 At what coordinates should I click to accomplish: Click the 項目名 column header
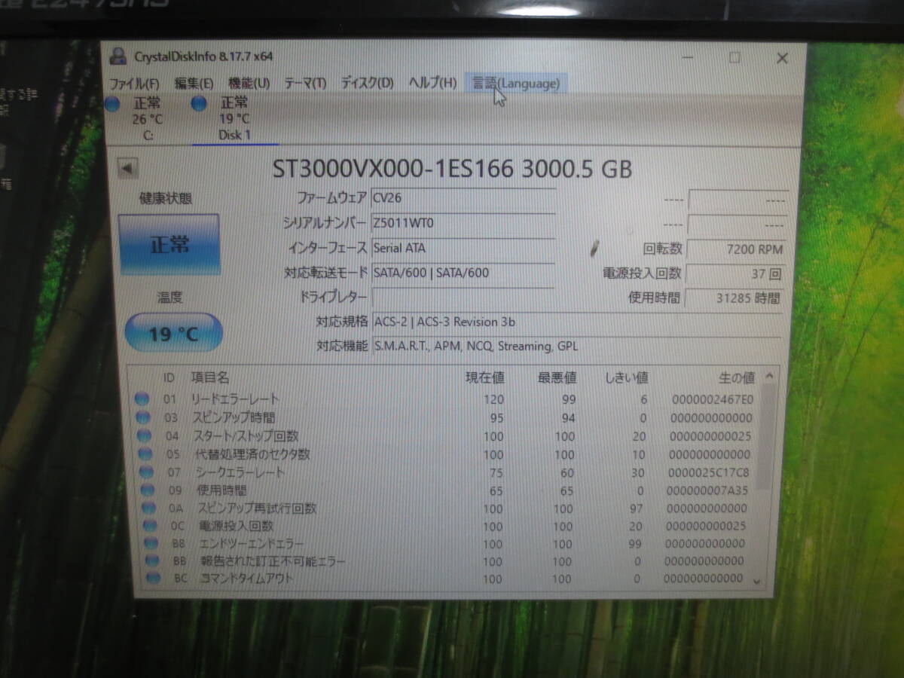[x=210, y=377]
